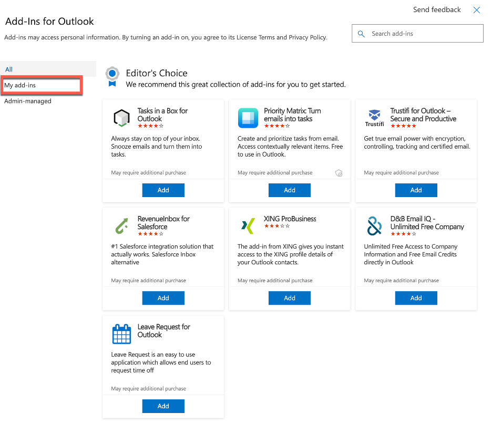The height and width of the screenshot is (433, 492).
Task: Click "Leave Request is an easy to use" description
Action: coord(161,363)
